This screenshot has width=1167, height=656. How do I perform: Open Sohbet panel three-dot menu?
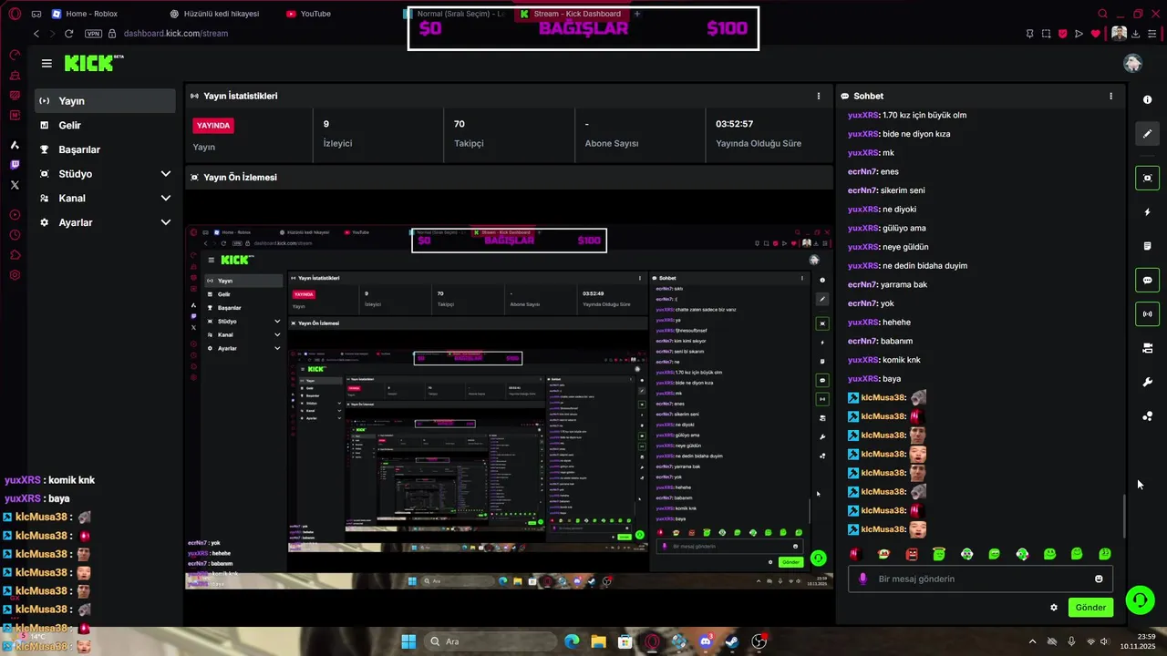[1110, 96]
